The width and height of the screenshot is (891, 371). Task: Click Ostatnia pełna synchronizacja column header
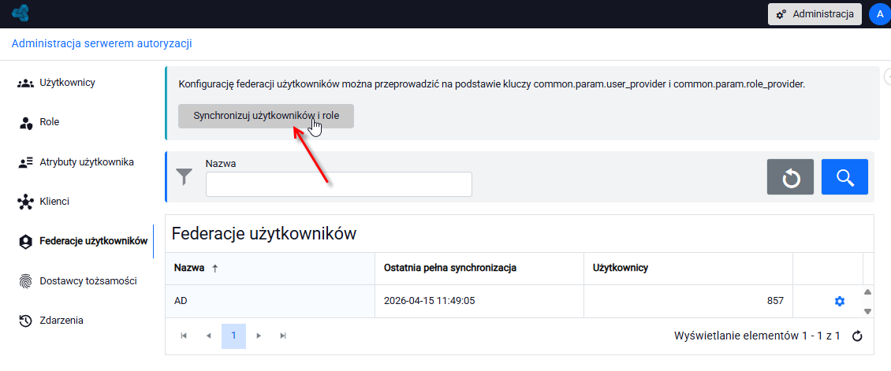tap(479, 269)
